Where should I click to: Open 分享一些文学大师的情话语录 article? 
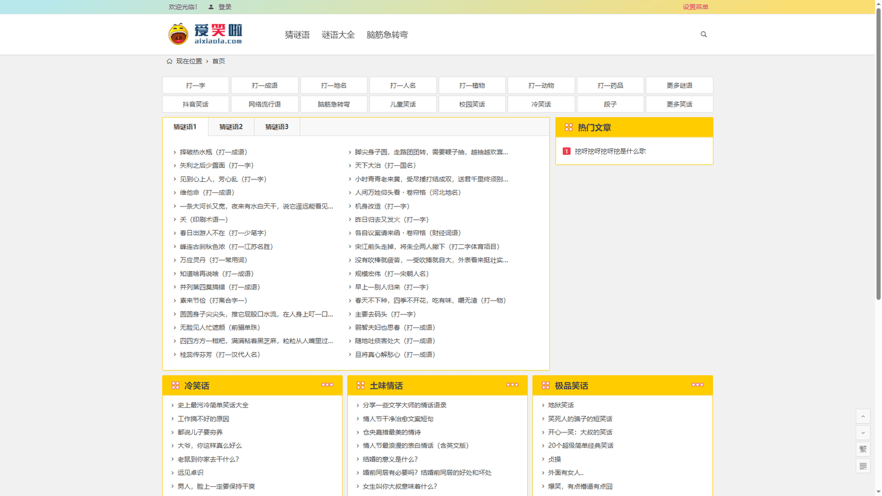[x=405, y=405]
